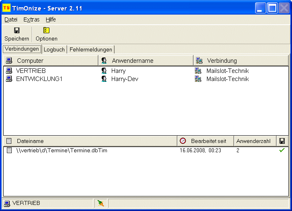Click network icon in VERTRIEB row's Mailslot-Technik
Image resolution: width=292 pixels, height=211 pixels.
pyautogui.click(x=198, y=70)
